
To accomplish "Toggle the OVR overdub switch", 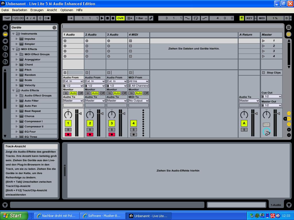I will click(120, 18).
